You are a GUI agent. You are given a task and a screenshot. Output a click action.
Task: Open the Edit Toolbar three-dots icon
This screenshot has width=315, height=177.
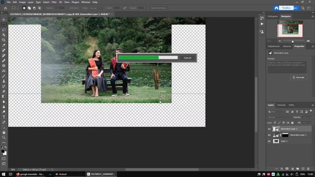tap(4, 143)
